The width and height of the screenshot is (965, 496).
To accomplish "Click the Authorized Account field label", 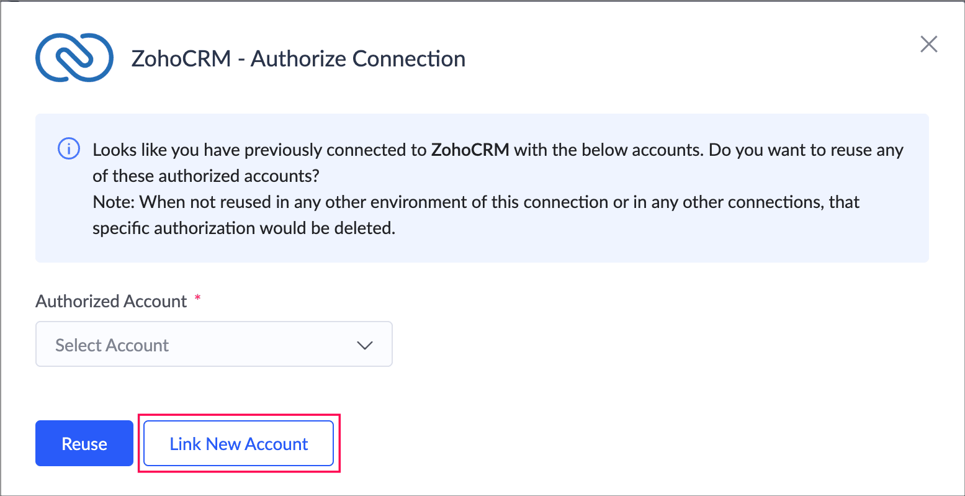I will [x=112, y=302].
